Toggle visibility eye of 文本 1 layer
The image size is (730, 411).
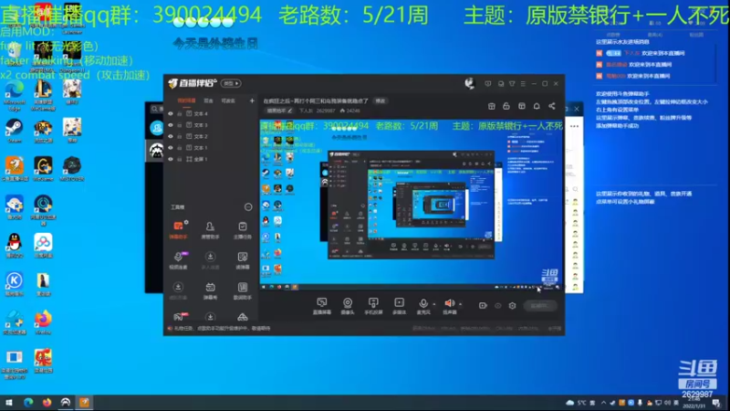pyautogui.click(x=171, y=148)
